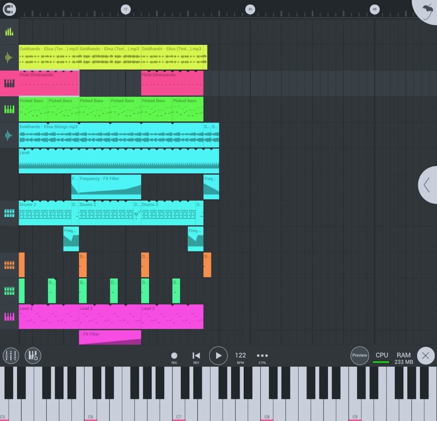The height and width of the screenshot is (421, 437).
Task: Toggle the Preview button
Action: coord(359,355)
